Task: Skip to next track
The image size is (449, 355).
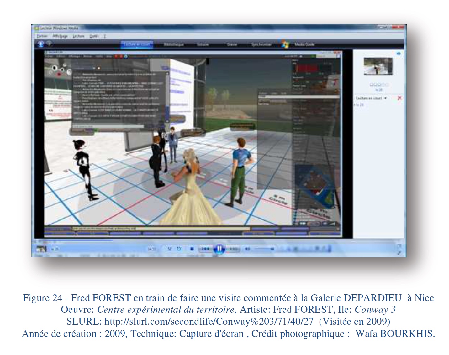Action: coord(234,249)
